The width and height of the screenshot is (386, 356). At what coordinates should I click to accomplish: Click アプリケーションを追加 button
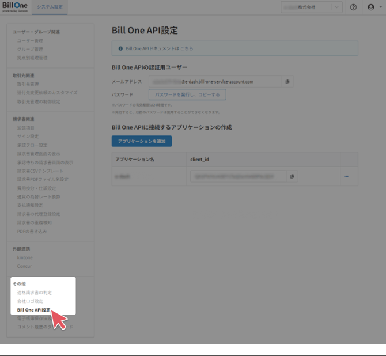[141, 141]
